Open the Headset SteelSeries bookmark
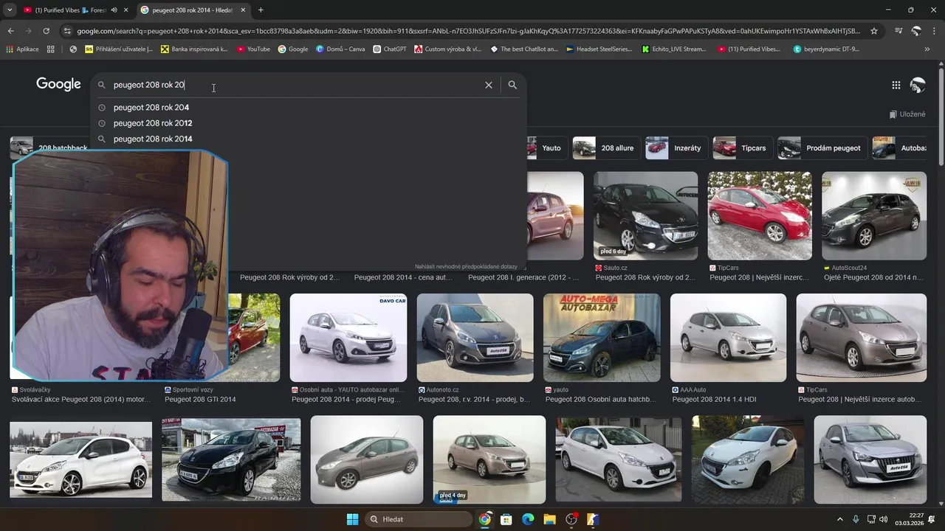 tap(599, 49)
